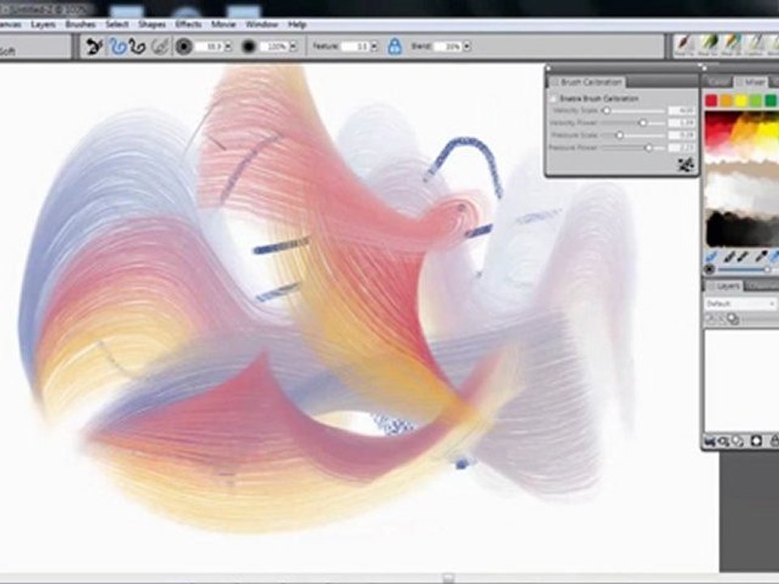Click the black splatter brush reset icon
This screenshot has width=779, height=584.
point(94,47)
